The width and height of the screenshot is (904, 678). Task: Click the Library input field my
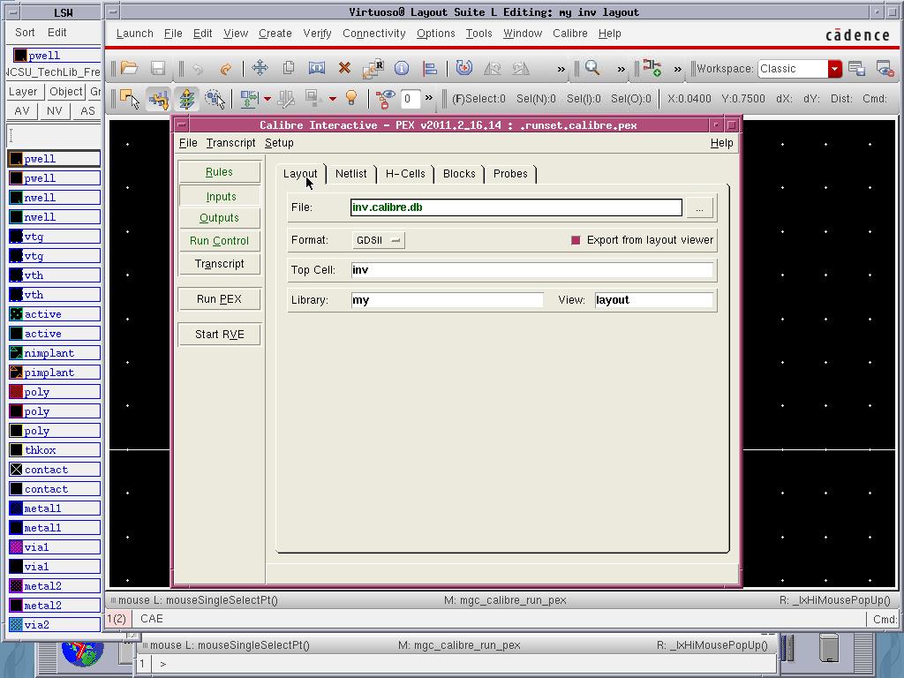(447, 300)
